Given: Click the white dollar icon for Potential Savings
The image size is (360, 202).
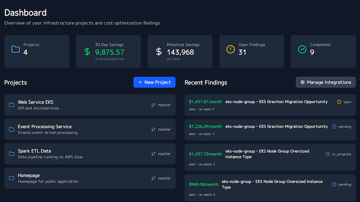Looking at the screenshot, I should pyautogui.click(x=159, y=52).
